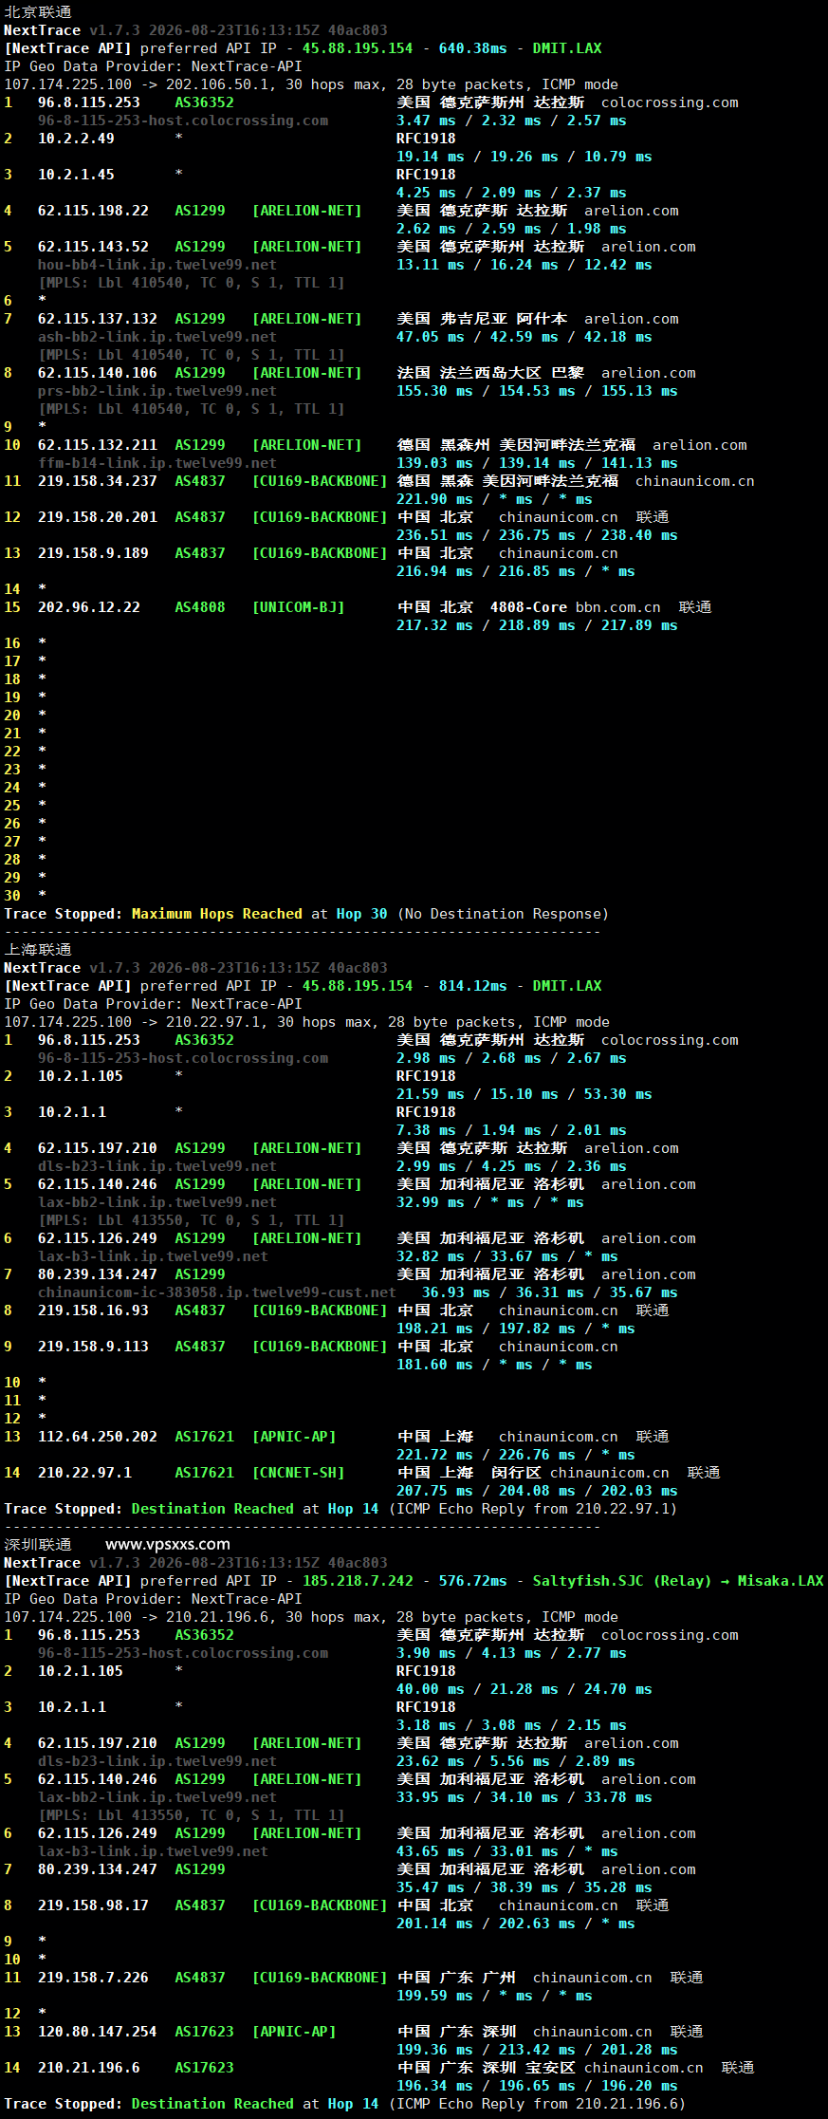This screenshot has width=828, height=2119.
Task: Select the latency value 814.12ms
Action: [473, 986]
